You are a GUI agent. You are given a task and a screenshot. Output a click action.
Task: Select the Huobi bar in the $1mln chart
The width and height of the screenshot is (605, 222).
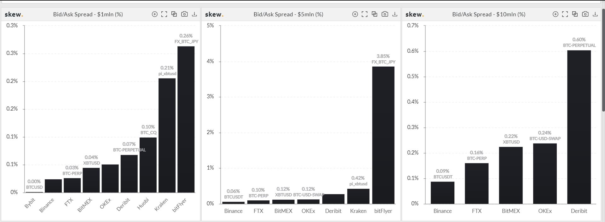[148, 165]
